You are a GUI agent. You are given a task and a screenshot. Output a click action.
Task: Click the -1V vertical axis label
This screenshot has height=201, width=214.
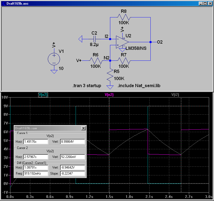pyautogui.click(x=5, y=192)
